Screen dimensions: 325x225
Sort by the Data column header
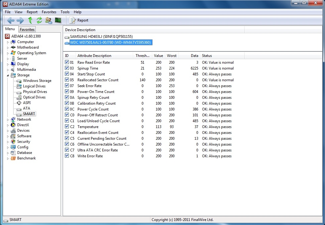pos(189,56)
